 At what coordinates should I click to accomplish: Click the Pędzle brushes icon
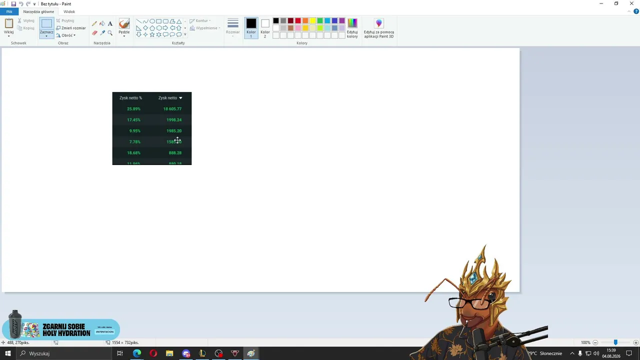point(124,23)
